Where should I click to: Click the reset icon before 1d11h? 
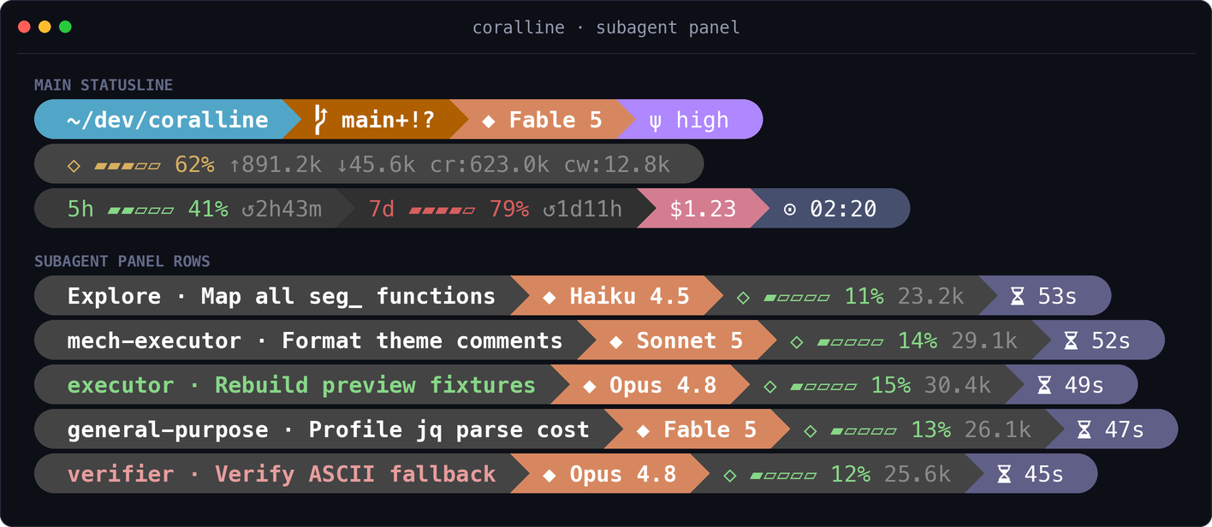[x=550, y=210]
